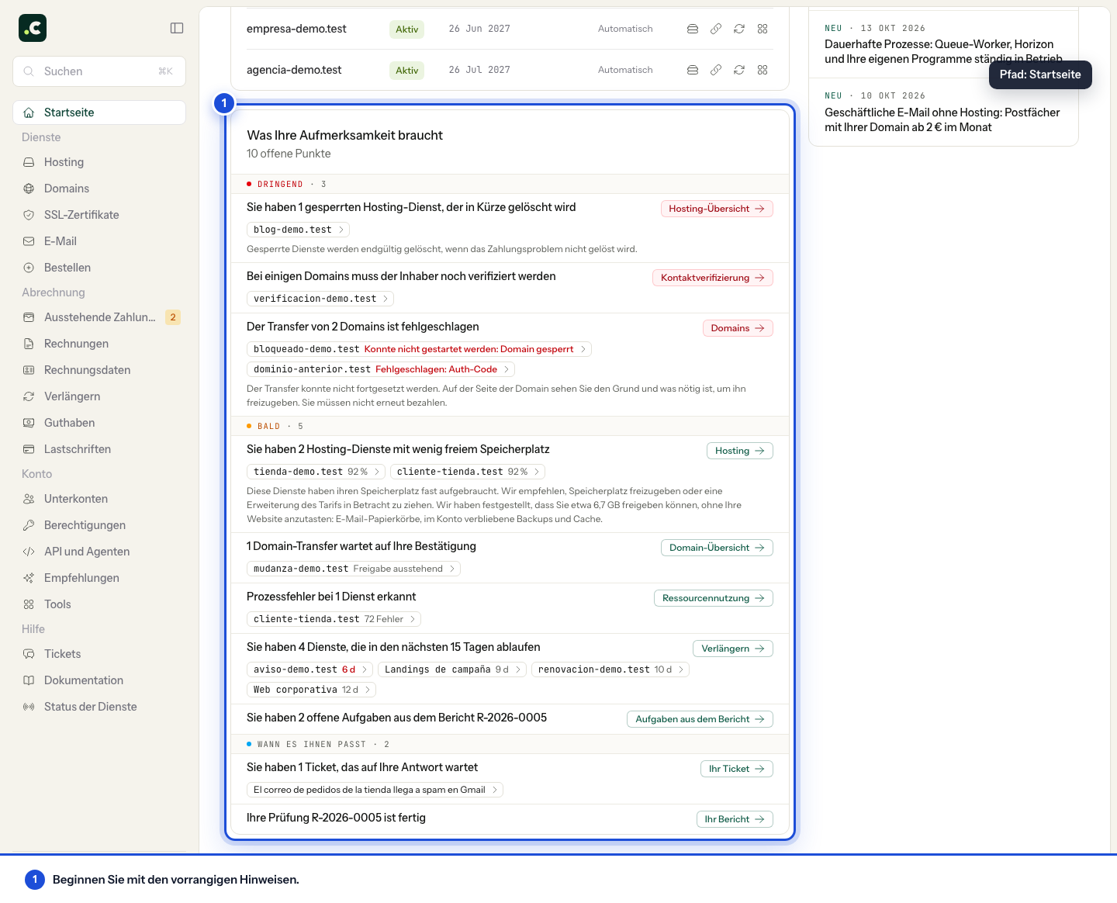
Task: Open the Geschäftliche E-Mail ohne Hosting news item
Action: 943,112
